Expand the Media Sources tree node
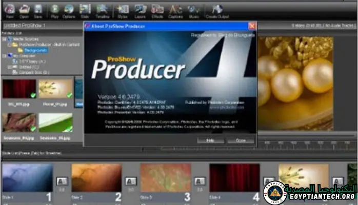Viewport: 358px width, 205px height. click(x=4, y=39)
